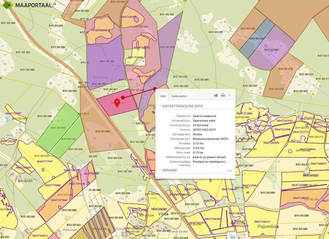Click the Viirita village label on map
Screen dimensions: 329x239
pos(163,213)
